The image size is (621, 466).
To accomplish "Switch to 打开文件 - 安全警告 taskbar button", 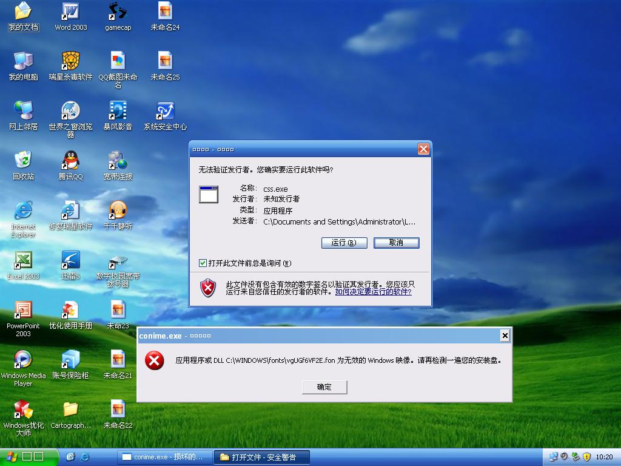I will click(x=262, y=457).
